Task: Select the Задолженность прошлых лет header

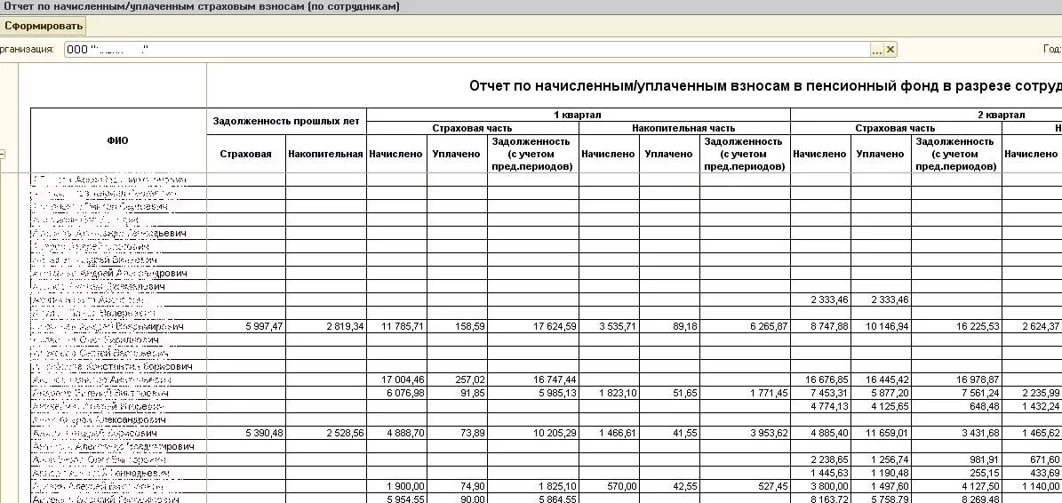Action: (x=286, y=122)
